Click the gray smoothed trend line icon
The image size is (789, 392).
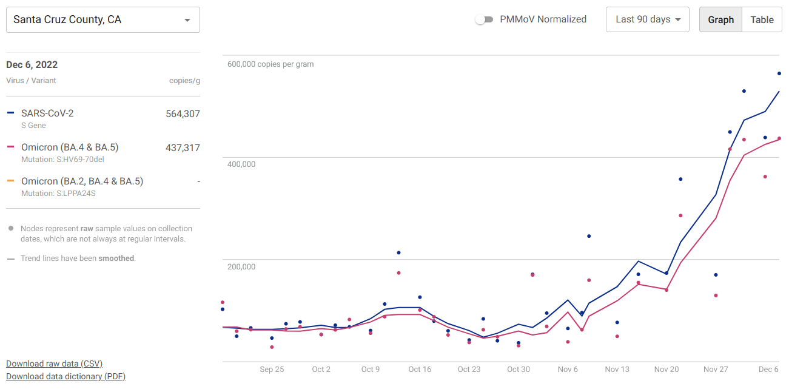coord(11,259)
